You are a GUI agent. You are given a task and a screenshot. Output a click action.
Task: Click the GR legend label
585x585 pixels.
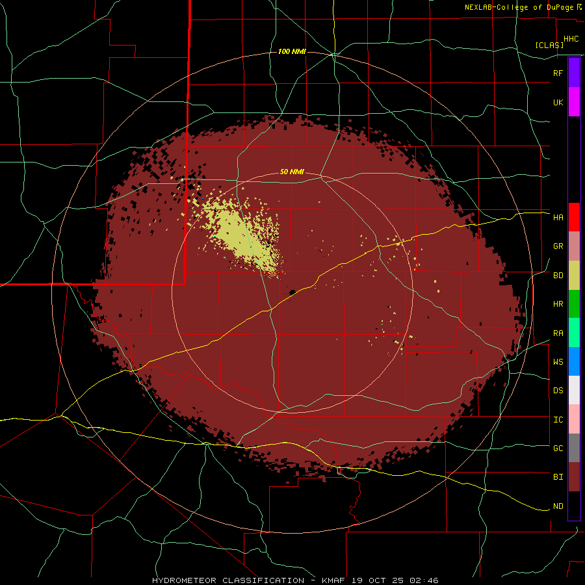tap(558, 246)
